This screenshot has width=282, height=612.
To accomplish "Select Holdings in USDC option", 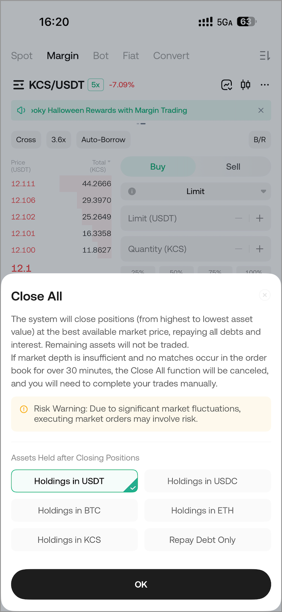I will point(207,481).
